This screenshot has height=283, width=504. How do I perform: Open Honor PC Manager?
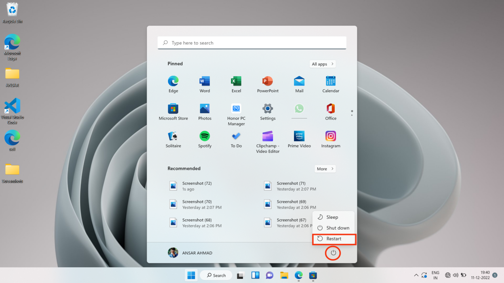tap(236, 109)
